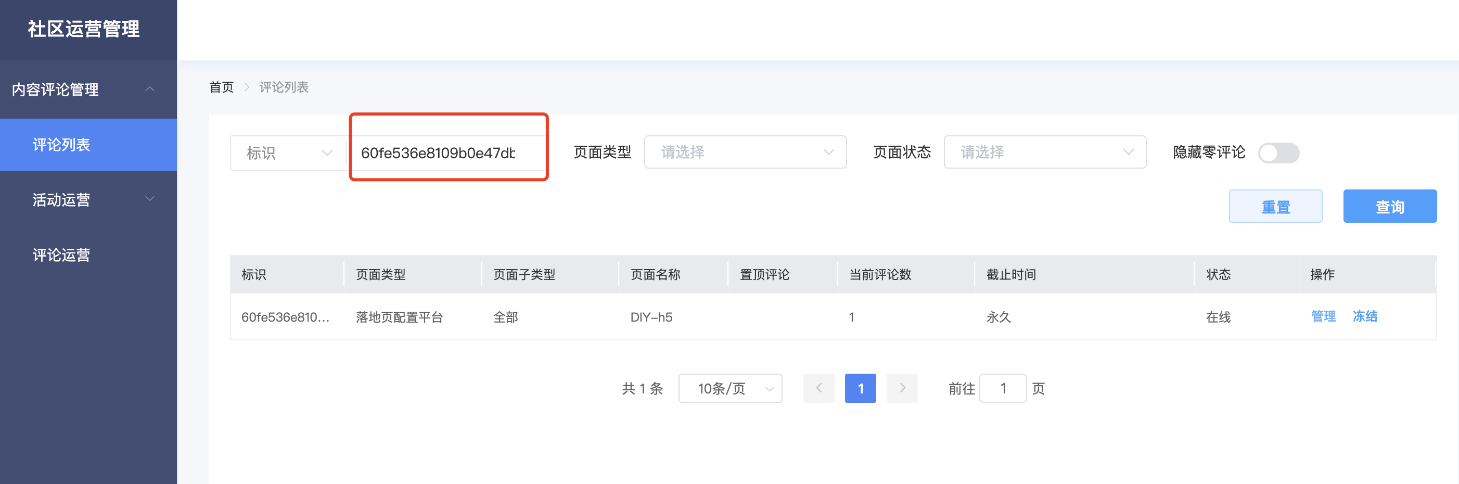Click the 管理 link in the row

click(1323, 316)
